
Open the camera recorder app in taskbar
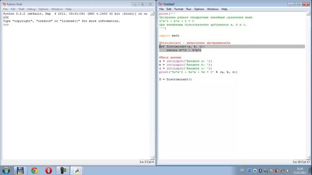[63, 171]
